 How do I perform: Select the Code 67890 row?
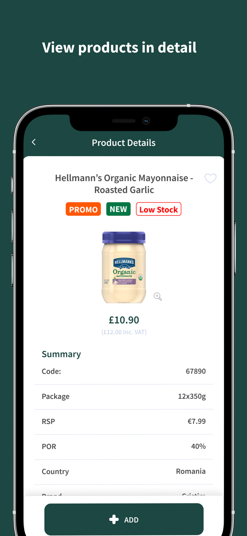point(124,371)
